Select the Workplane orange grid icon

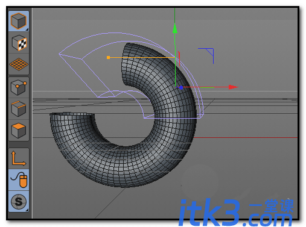tap(19, 64)
